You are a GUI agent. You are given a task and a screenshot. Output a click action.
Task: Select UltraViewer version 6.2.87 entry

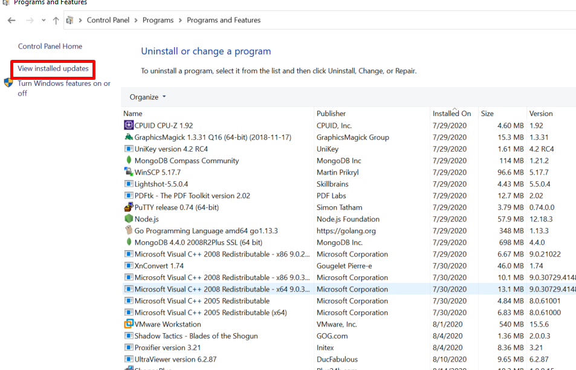pos(176,359)
